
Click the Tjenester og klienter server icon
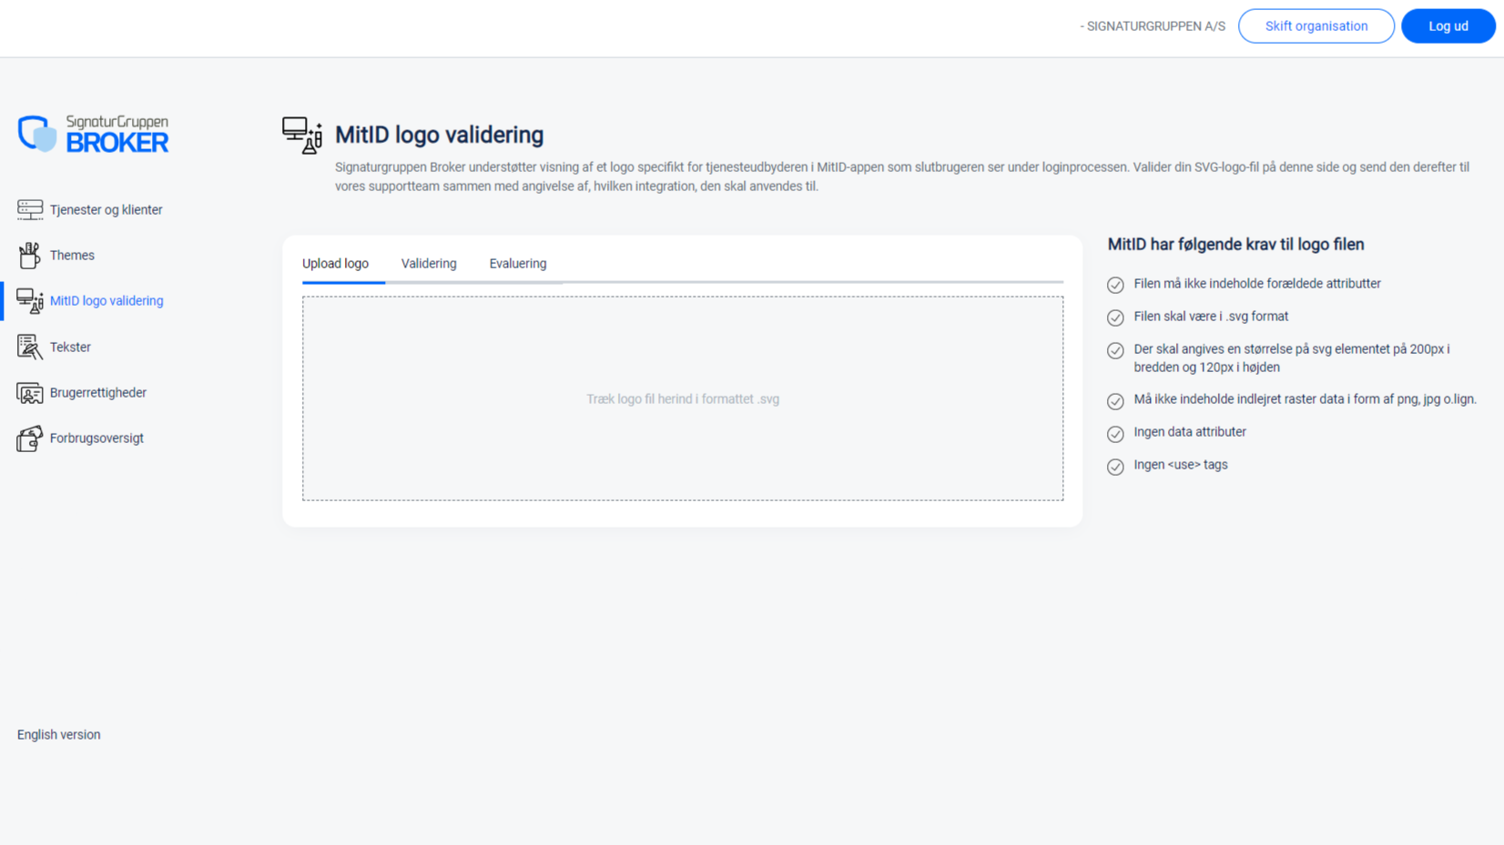click(29, 209)
